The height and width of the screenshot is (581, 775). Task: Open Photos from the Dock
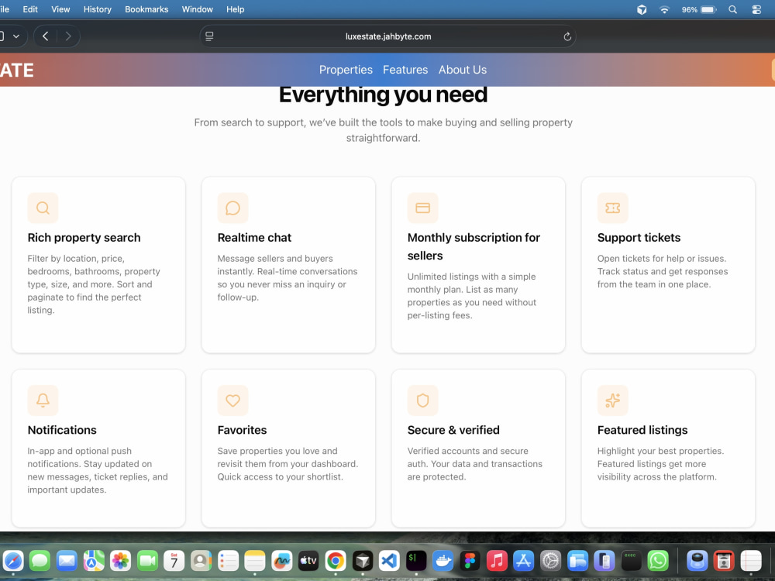point(120,561)
